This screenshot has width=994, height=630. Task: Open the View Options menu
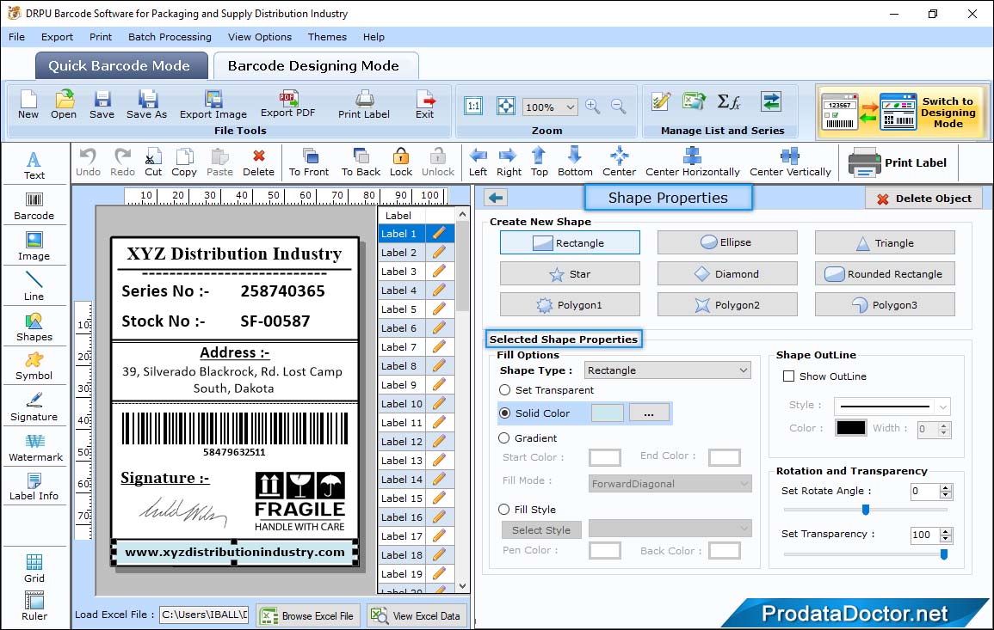point(260,37)
